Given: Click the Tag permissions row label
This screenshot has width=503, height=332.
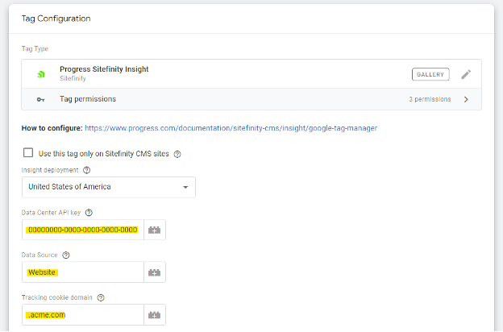Looking at the screenshot, I should click(88, 99).
